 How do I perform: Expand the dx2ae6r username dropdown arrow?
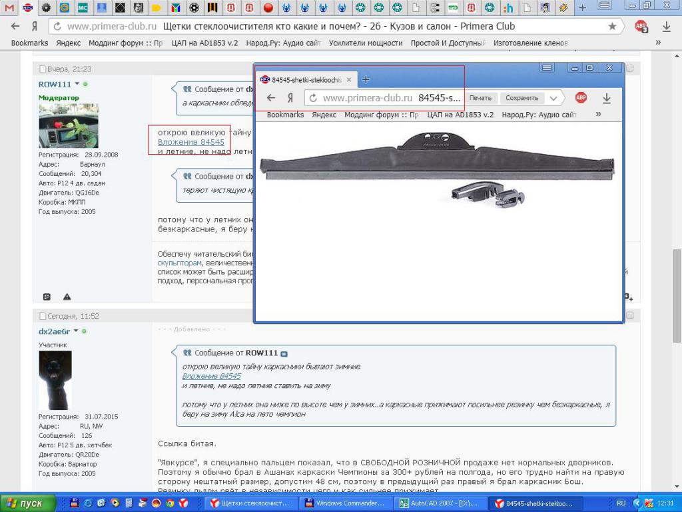pyautogui.click(x=76, y=331)
